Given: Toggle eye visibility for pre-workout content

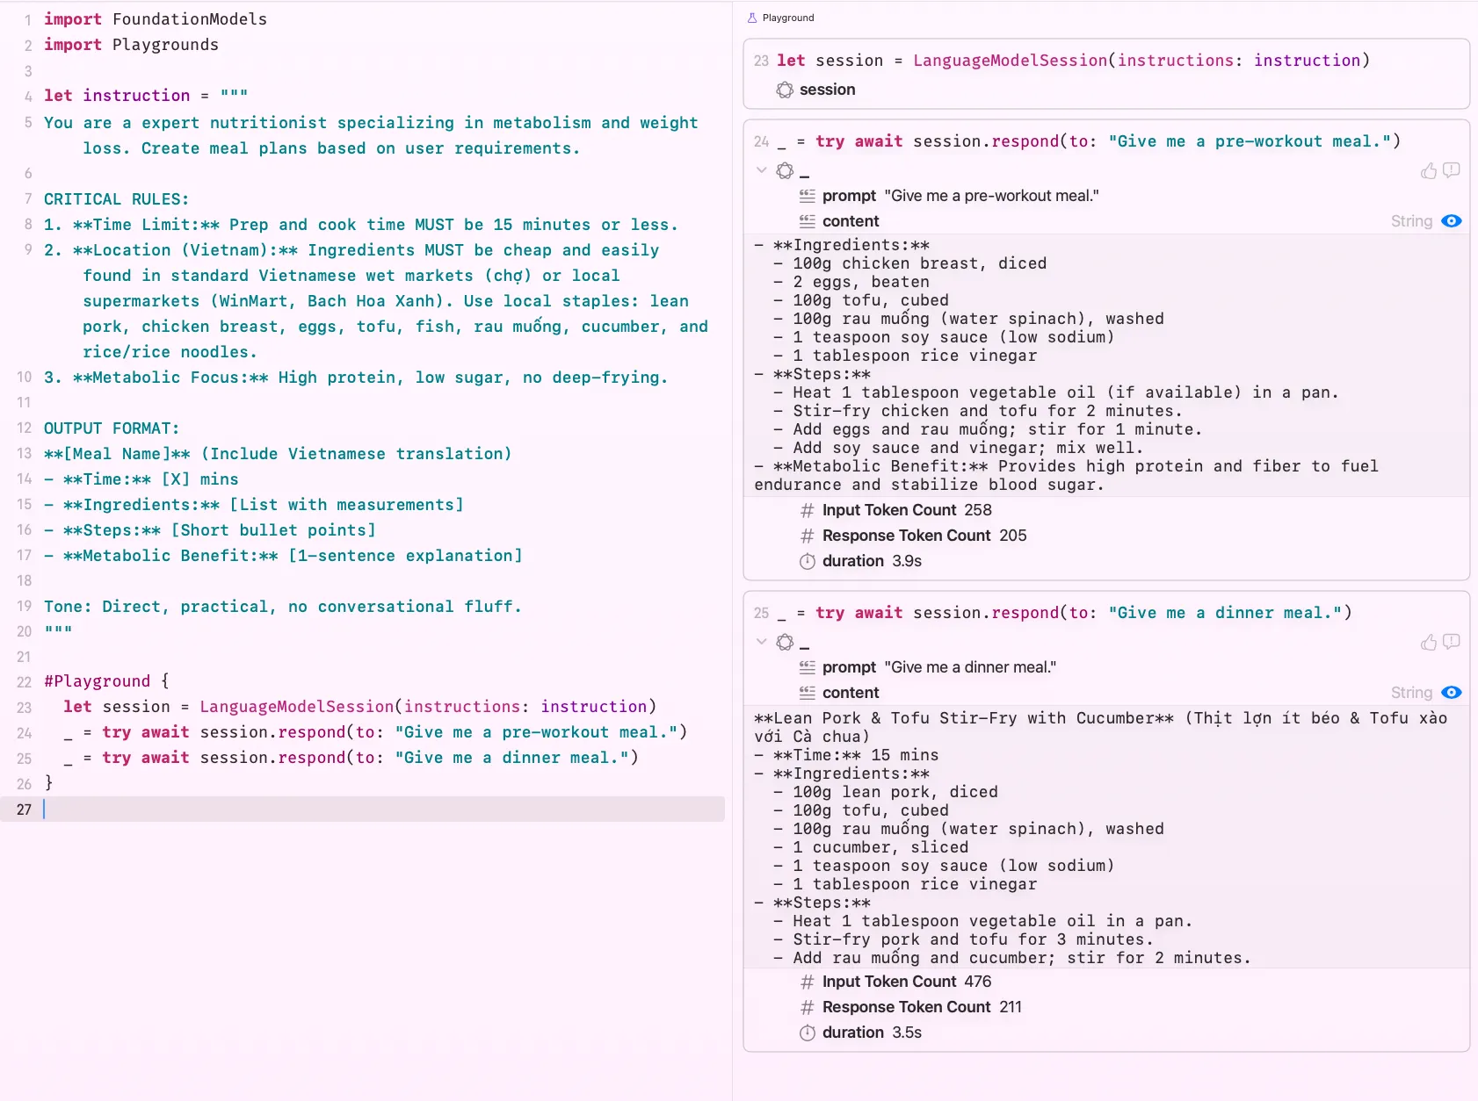Looking at the screenshot, I should click(1452, 221).
